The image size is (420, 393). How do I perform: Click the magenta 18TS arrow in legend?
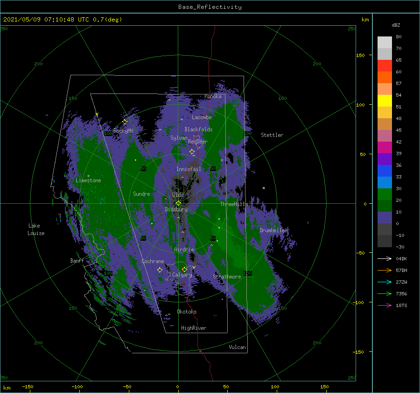click(385, 305)
